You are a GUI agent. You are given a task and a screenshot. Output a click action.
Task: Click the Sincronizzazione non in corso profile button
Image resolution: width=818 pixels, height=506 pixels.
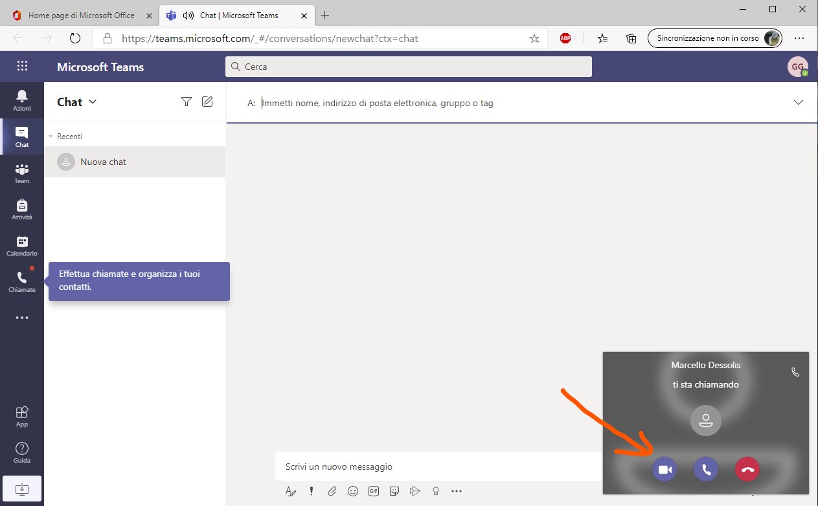(715, 38)
